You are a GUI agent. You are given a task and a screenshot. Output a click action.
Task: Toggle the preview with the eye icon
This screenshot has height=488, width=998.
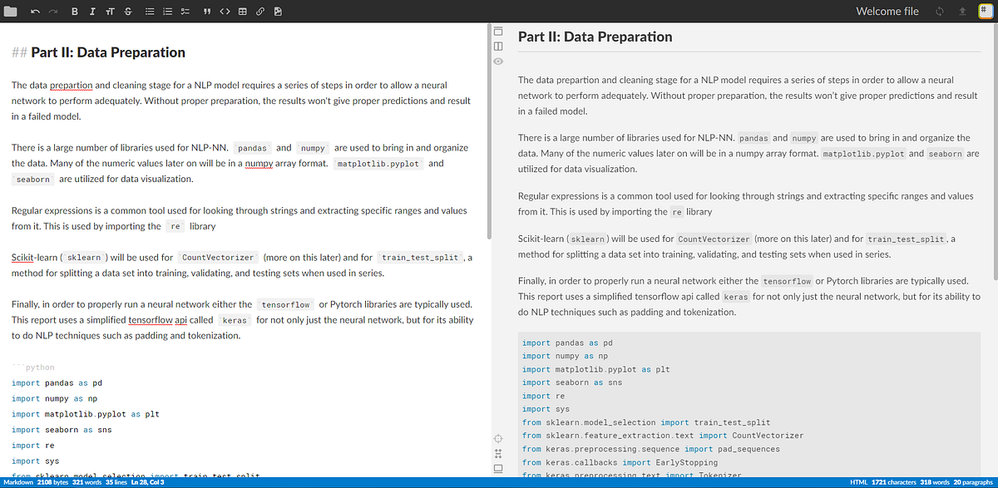(497, 62)
